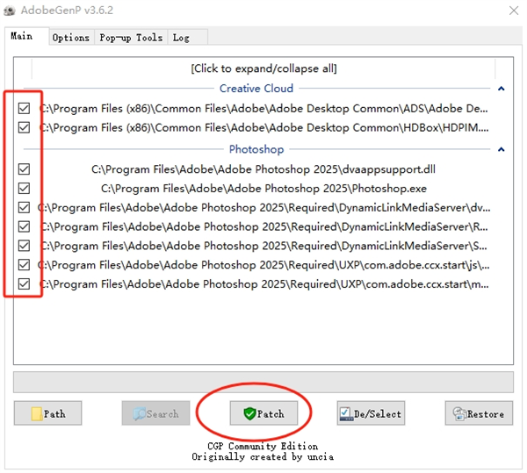The image size is (527, 473).
Task: Click the Photoshop group title
Action: (256, 149)
